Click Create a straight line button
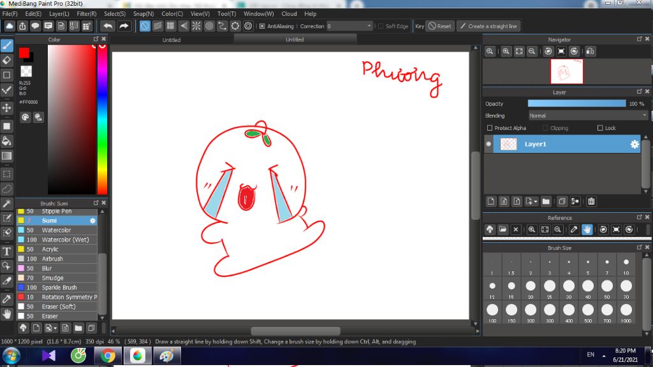Image resolution: width=653 pixels, height=367 pixels. [x=488, y=26]
